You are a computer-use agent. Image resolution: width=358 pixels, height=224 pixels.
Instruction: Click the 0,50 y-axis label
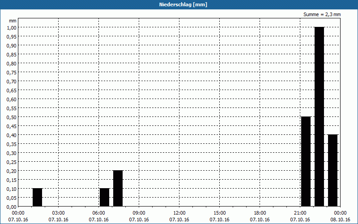click(12, 117)
